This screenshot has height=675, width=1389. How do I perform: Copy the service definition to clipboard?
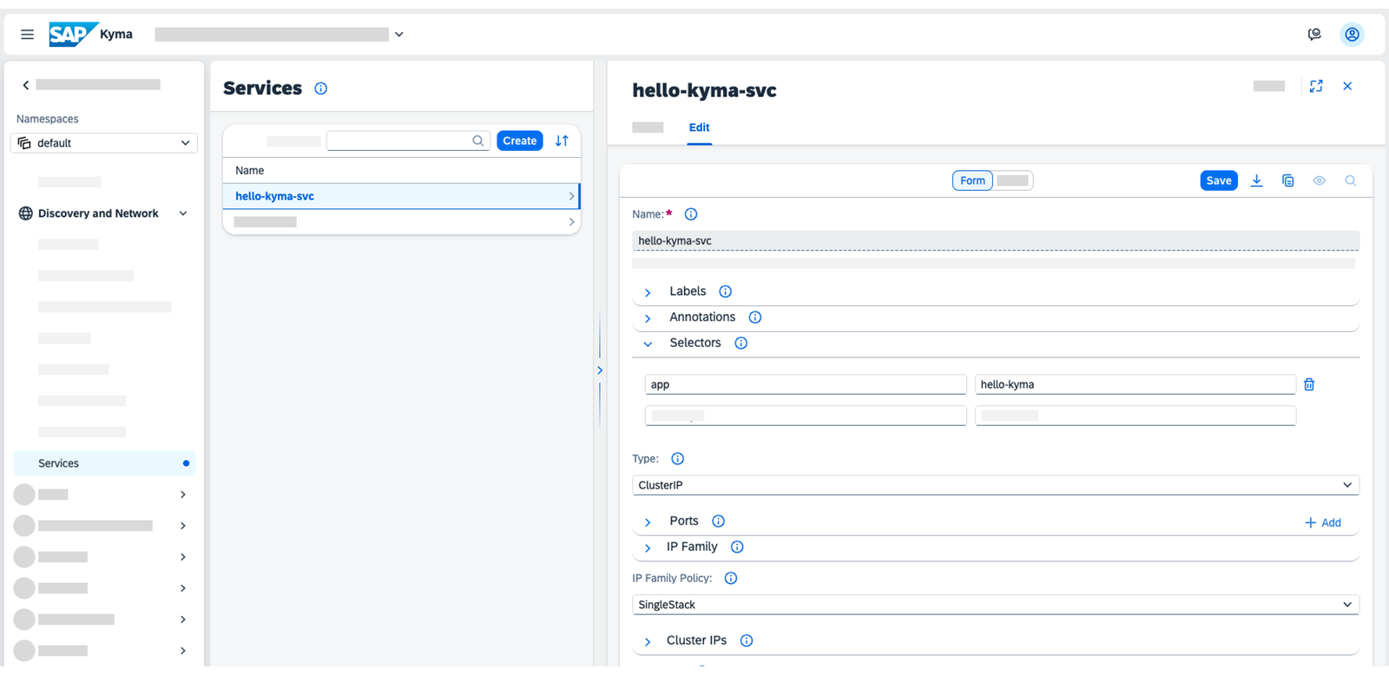pos(1287,180)
